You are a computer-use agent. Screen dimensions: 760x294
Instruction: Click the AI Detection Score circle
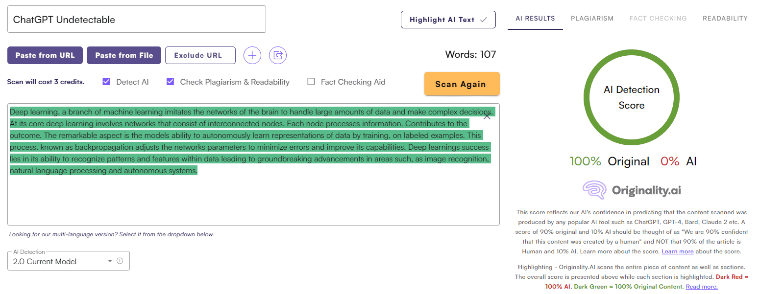click(632, 97)
